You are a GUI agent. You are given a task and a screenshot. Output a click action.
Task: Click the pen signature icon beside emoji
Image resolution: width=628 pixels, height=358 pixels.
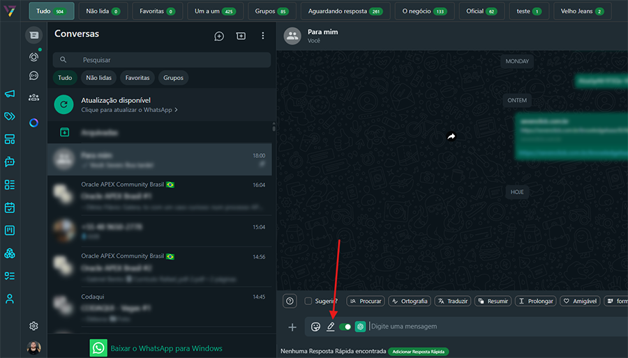(x=331, y=327)
